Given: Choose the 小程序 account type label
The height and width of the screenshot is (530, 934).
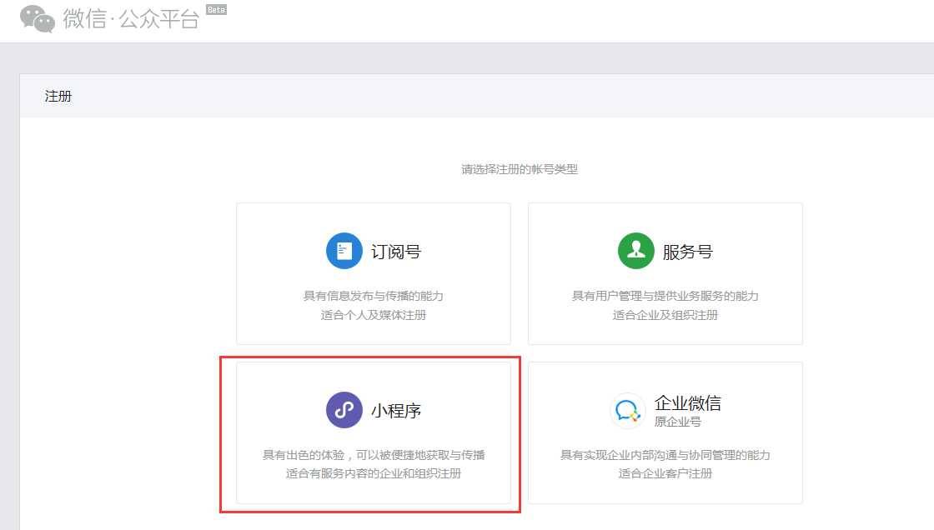Looking at the screenshot, I should tap(396, 411).
